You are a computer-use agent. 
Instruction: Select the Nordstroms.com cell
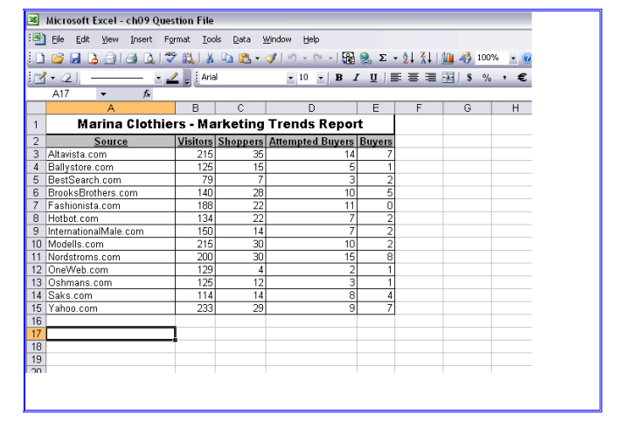click(111, 257)
